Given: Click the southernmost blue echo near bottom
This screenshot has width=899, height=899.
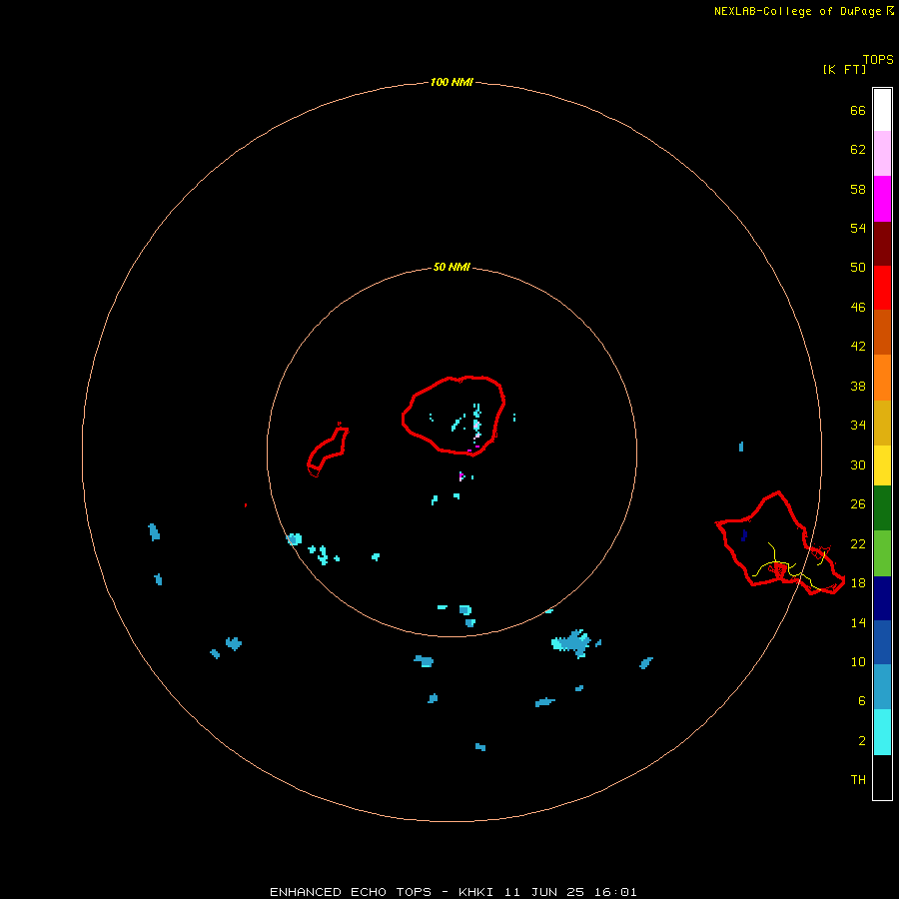Looking at the screenshot, I should (480, 747).
